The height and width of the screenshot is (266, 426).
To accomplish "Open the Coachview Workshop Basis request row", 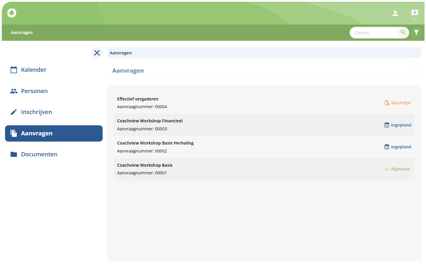I will point(264,169).
